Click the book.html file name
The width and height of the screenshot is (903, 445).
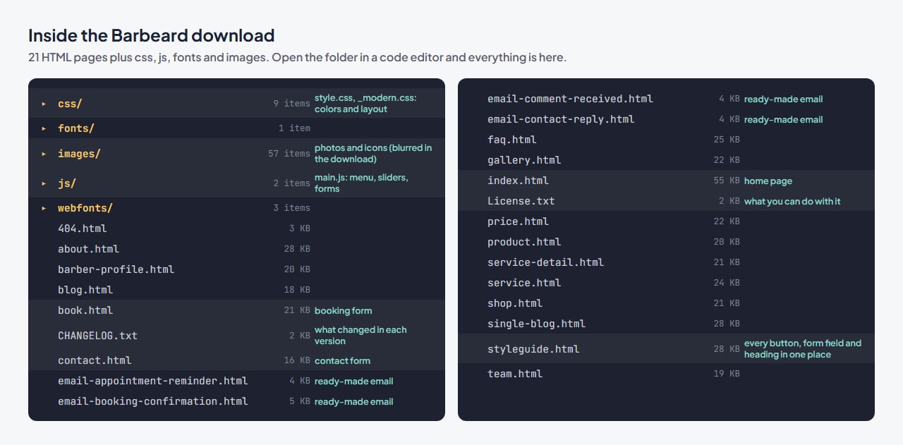pos(85,310)
